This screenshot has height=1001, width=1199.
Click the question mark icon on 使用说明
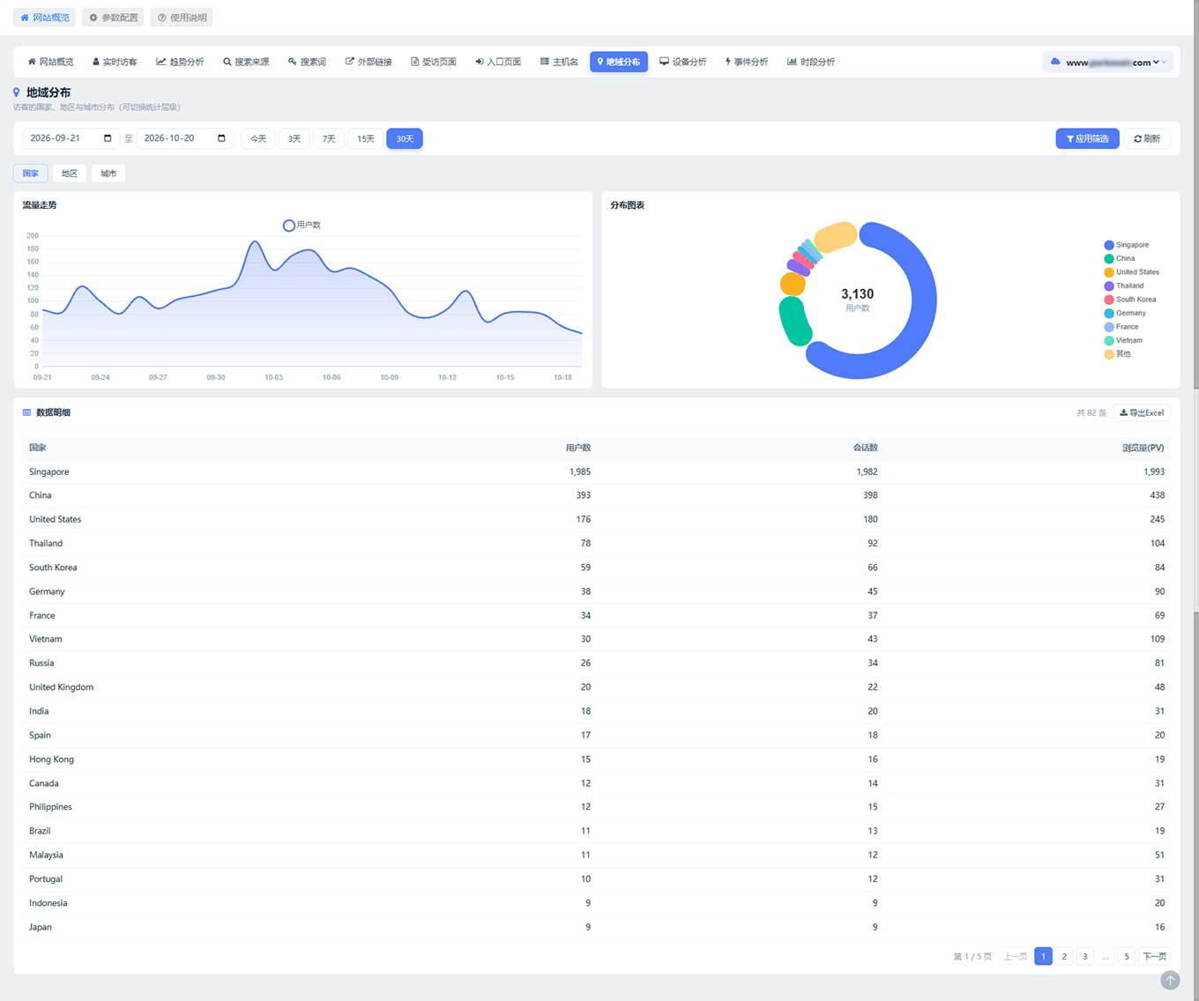[162, 18]
